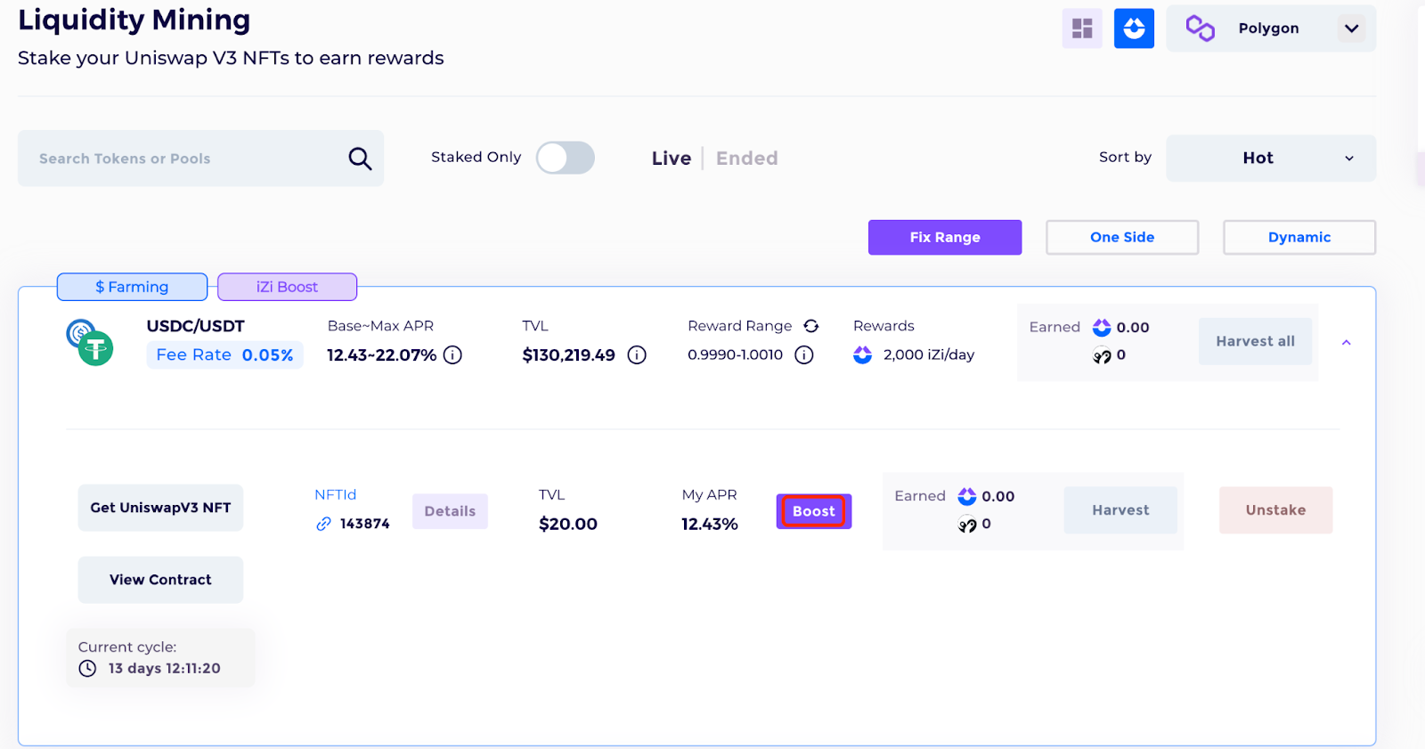The width and height of the screenshot is (1425, 749).
Task: Unstake NFT 143874
Action: coord(1275,510)
